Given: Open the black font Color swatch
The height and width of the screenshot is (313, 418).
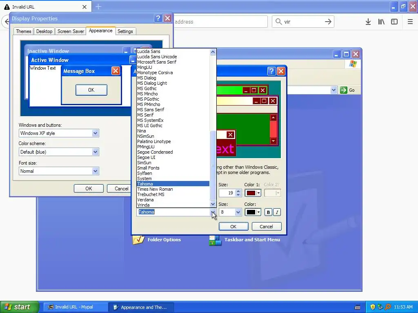Looking at the screenshot, I should pyautogui.click(x=253, y=212).
